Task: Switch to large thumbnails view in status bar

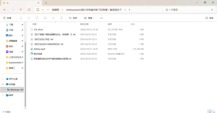Action: (214, 111)
